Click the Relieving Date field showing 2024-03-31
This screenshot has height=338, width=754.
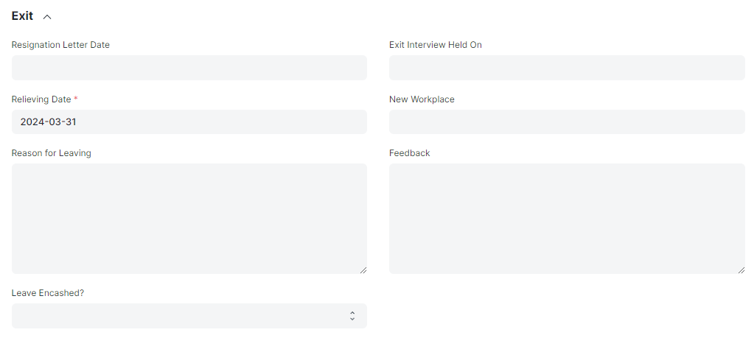pyautogui.click(x=189, y=122)
